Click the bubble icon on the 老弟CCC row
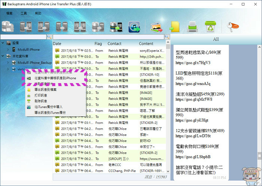This screenshot has height=186, width=262. 57,165
